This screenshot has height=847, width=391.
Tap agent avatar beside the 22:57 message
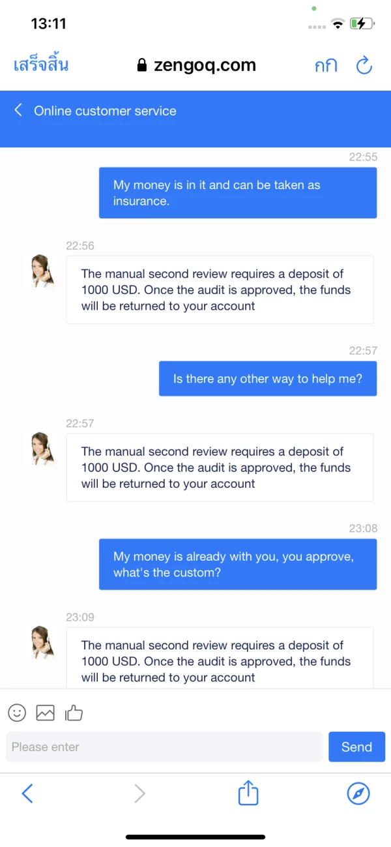pyautogui.click(x=43, y=449)
